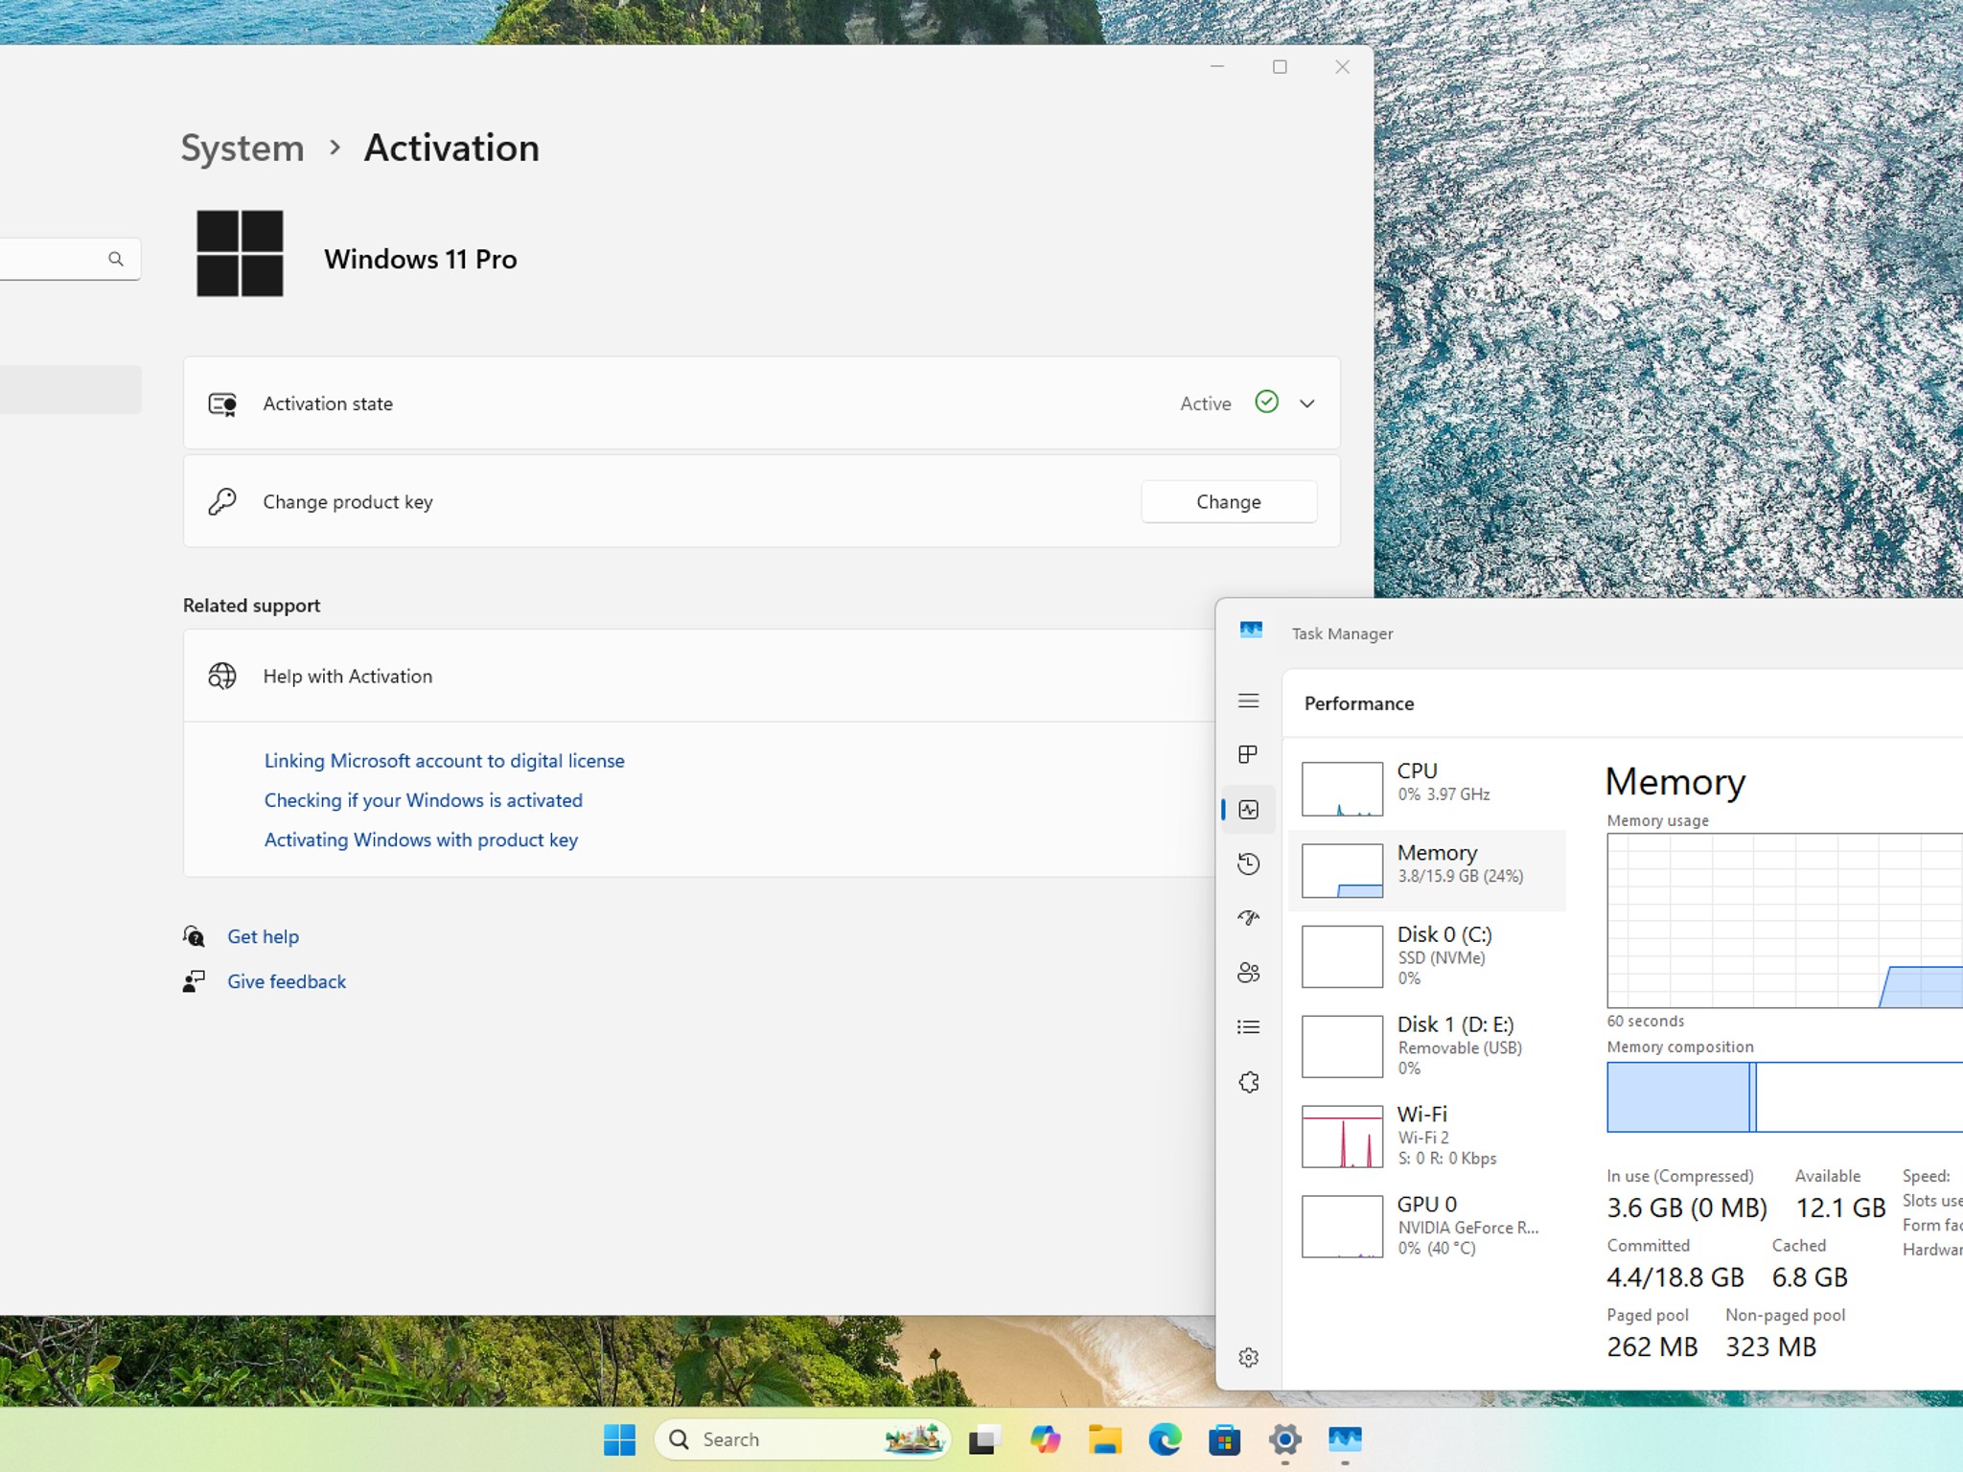The image size is (1963, 1472).
Task: Click the Activation state certificate icon
Action: tap(222, 403)
